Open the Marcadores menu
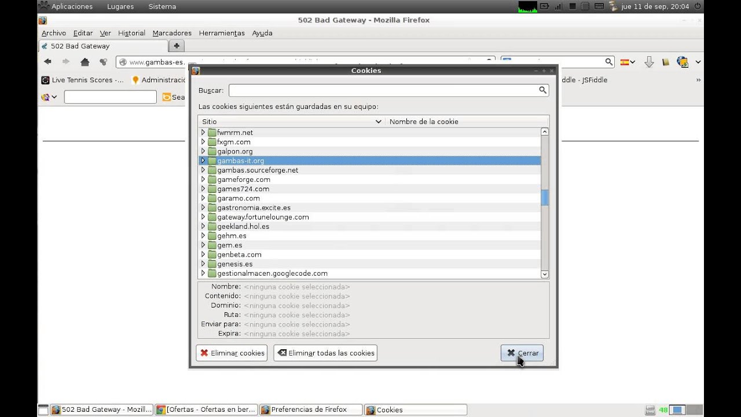 [172, 33]
